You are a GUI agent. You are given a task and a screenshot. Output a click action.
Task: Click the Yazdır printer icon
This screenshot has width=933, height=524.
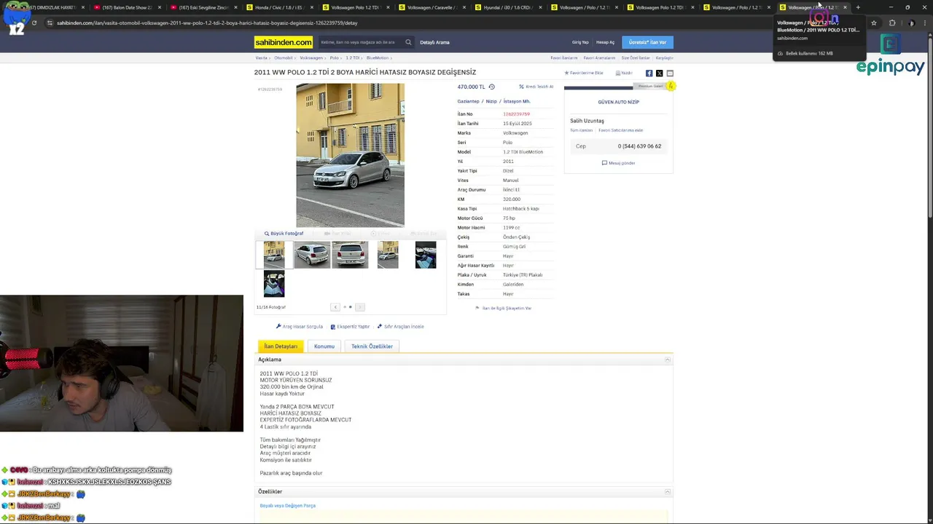pos(618,73)
